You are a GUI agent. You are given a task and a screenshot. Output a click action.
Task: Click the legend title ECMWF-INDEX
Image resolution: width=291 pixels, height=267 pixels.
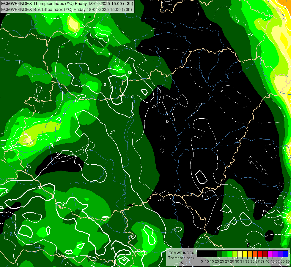pos(181,253)
